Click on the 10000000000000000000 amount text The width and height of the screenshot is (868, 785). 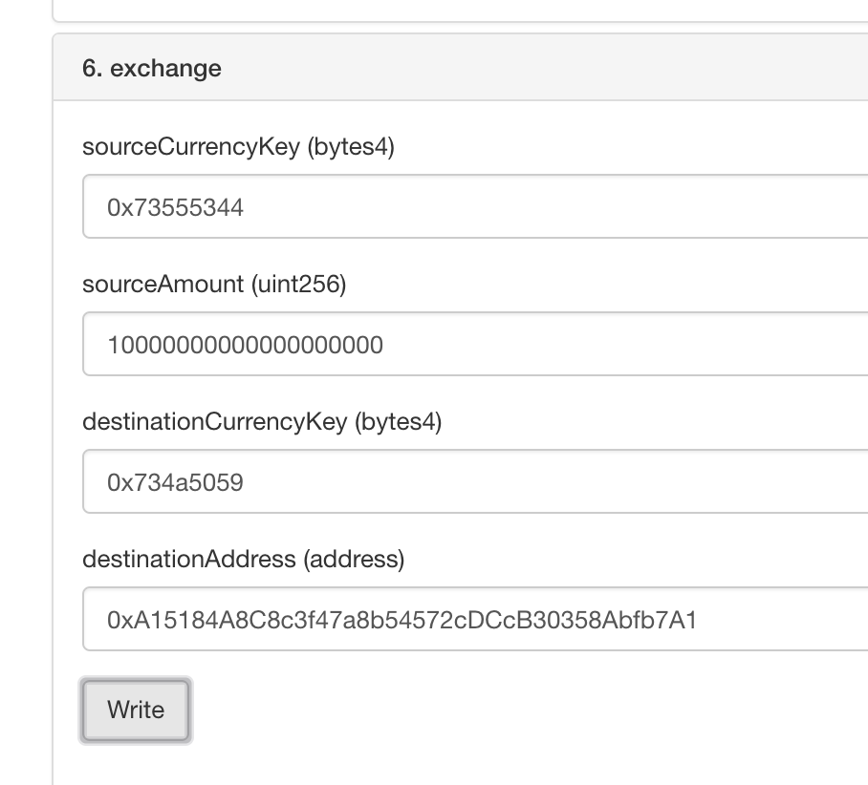point(245,346)
